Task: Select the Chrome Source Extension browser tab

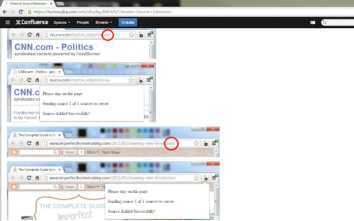Action: 28,4
